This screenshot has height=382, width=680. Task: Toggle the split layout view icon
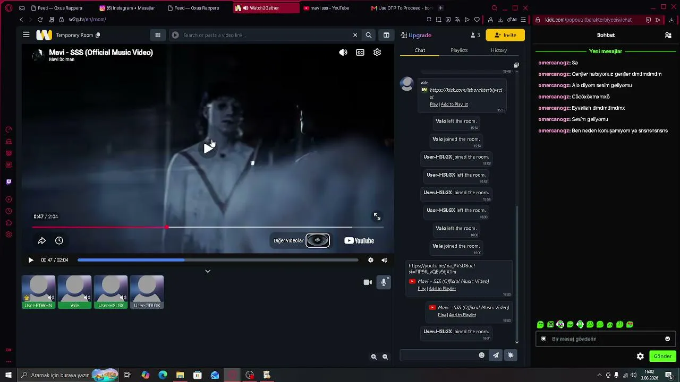(x=386, y=35)
